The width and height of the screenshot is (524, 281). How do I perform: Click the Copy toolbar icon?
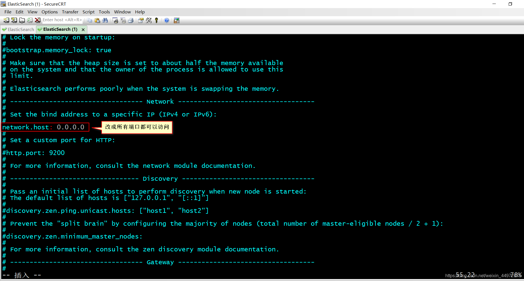click(x=89, y=20)
